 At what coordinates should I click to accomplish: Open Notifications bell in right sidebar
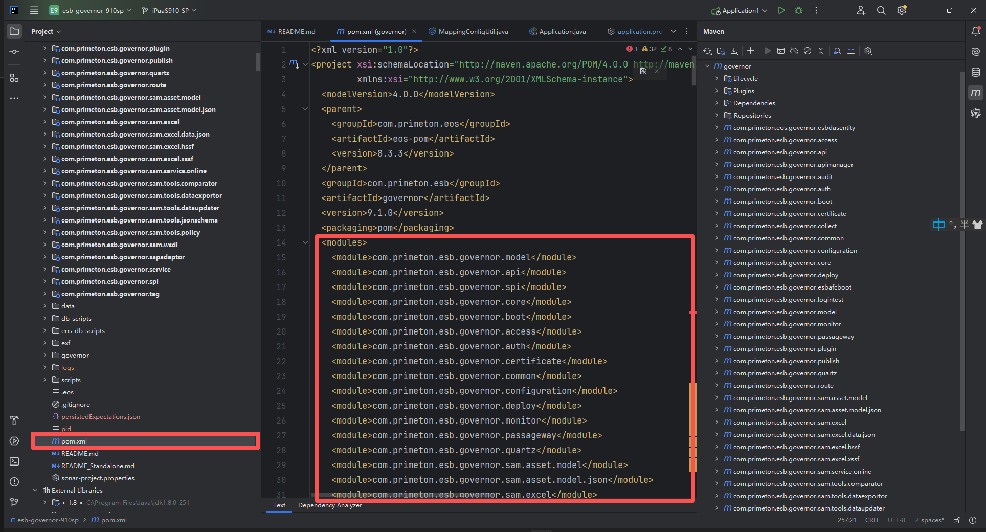pos(975,31)
